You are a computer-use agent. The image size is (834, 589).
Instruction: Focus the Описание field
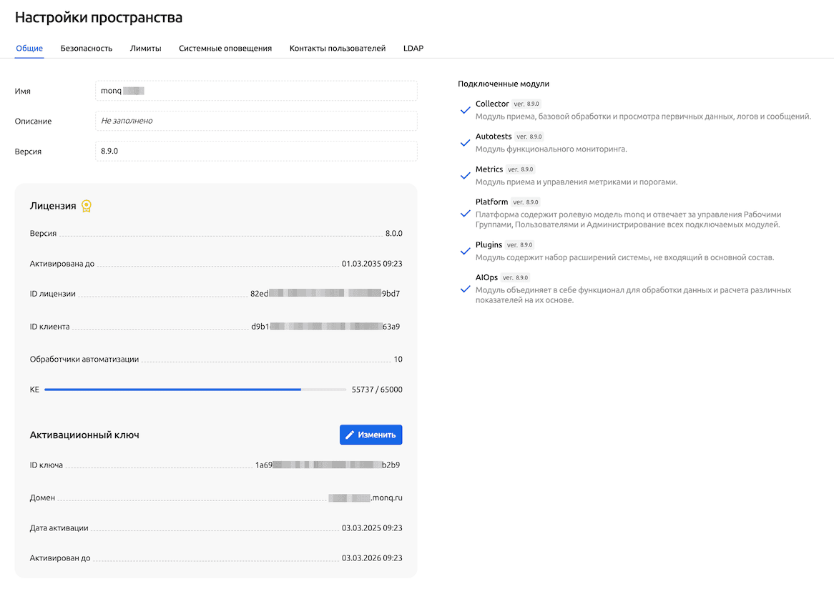click(x=256, y=121)
